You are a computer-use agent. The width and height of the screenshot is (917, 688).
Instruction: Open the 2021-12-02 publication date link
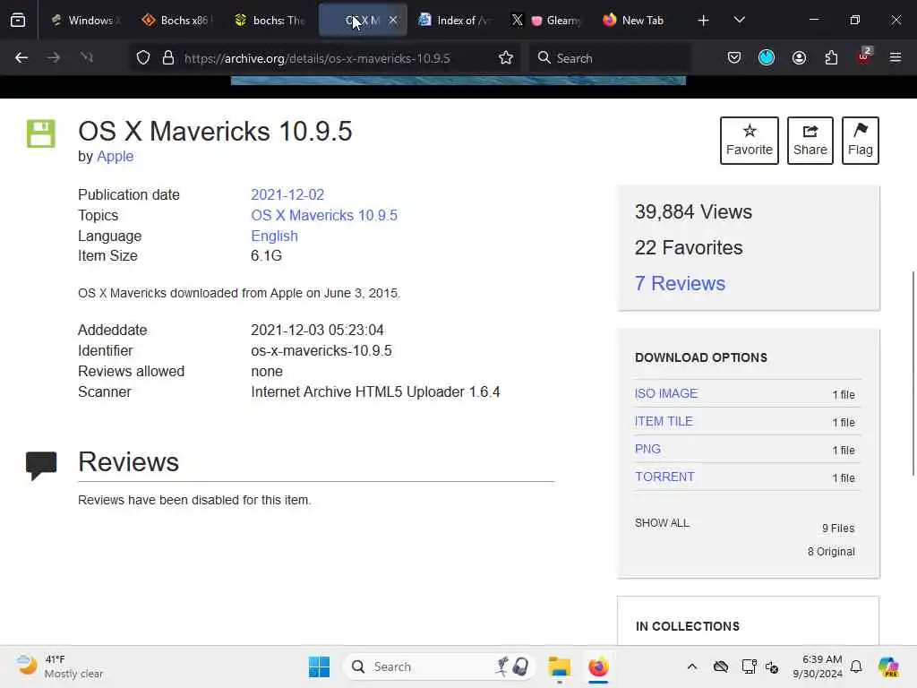(x=287, y=194)
